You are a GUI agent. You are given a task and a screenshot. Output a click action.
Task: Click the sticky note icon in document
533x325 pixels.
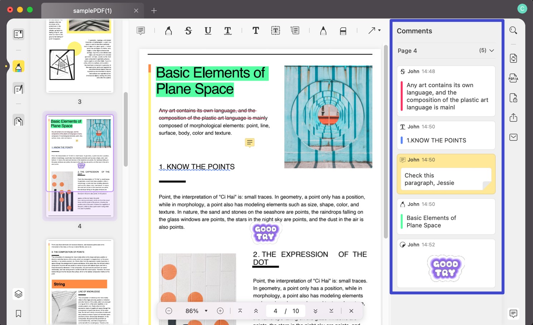point(250,143)
